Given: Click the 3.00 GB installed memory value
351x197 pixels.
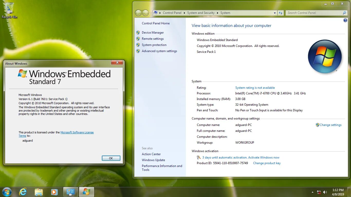Looking at the screenshot, I should click(240, 99).
